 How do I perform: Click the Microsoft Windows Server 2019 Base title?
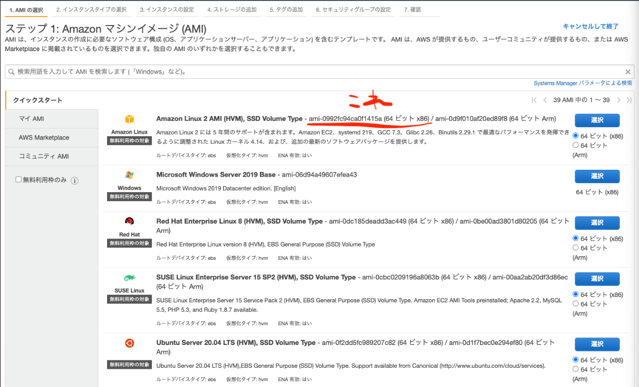[216, 175]
